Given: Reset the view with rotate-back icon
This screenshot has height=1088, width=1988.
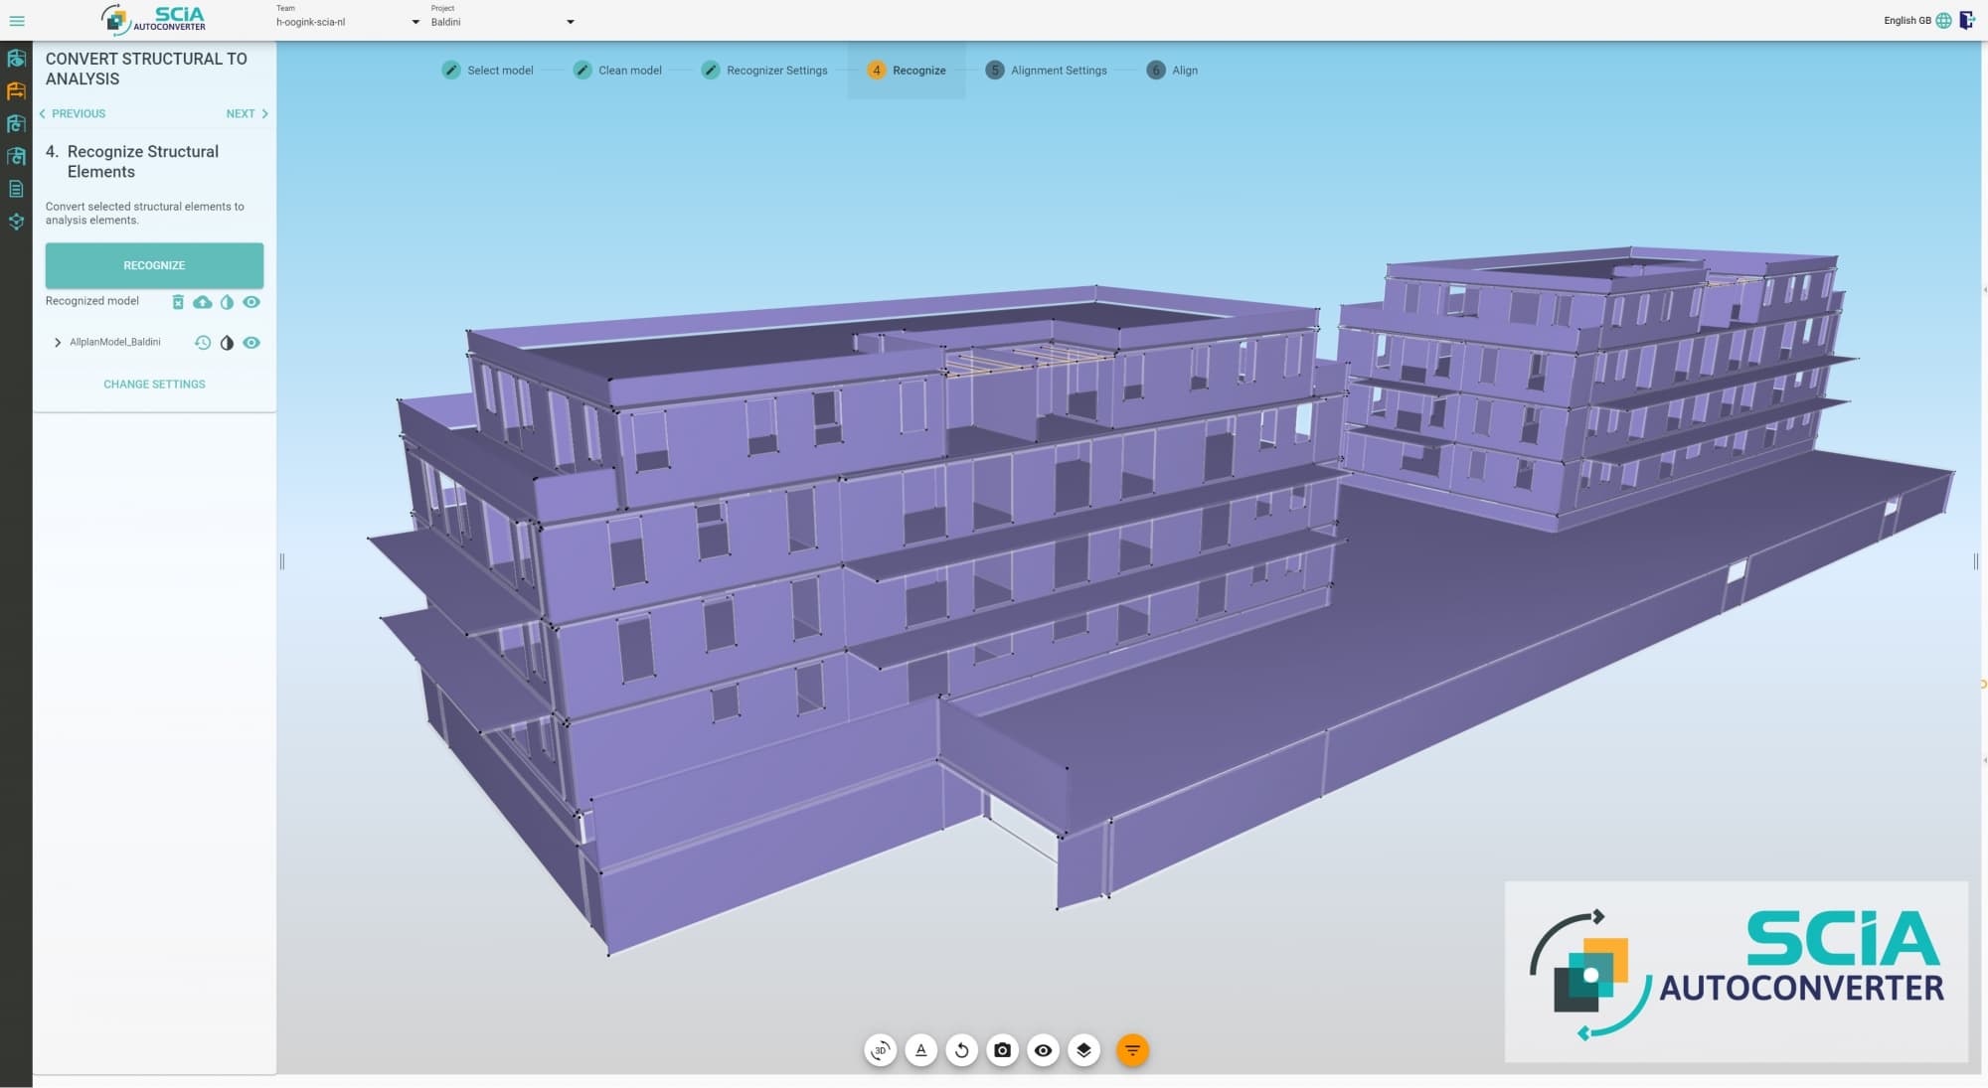Looking at the screenshot, I should click(961, 1050).
